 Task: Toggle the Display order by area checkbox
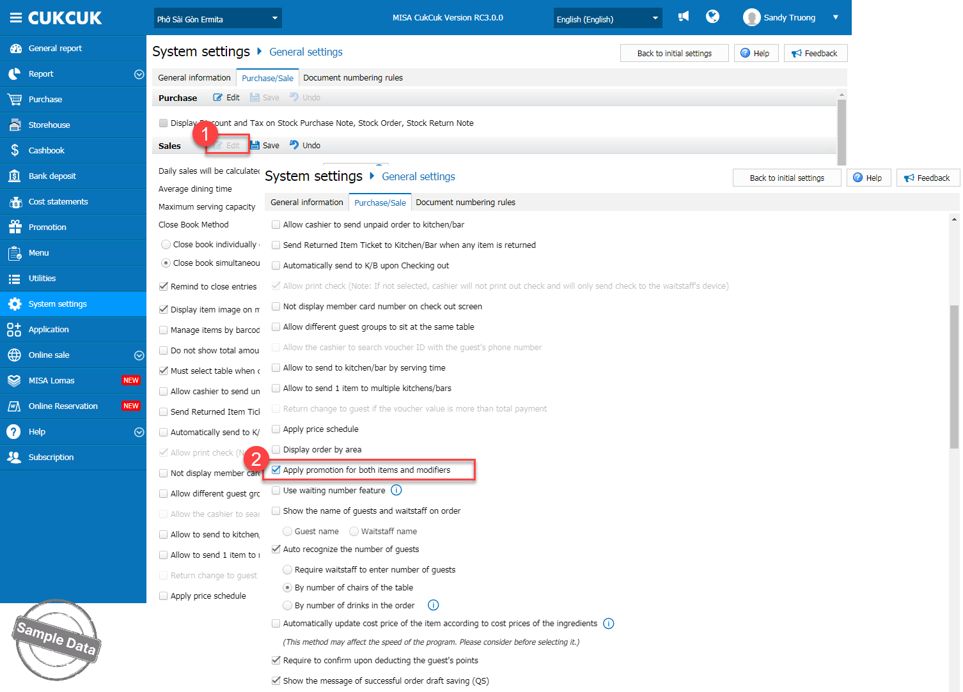276,450
